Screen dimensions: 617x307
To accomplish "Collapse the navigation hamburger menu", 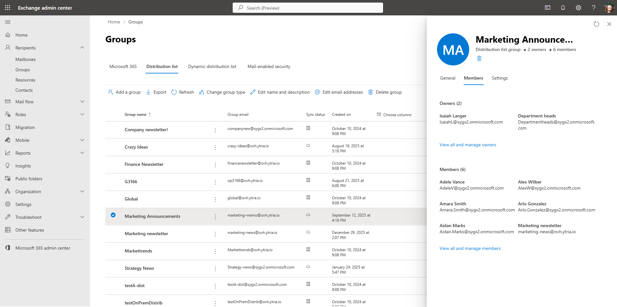I will tap(8, 22).
